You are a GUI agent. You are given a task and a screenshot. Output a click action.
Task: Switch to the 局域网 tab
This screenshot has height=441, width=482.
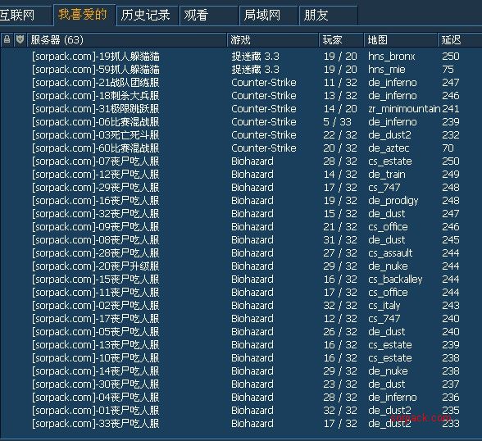(269, 15)
